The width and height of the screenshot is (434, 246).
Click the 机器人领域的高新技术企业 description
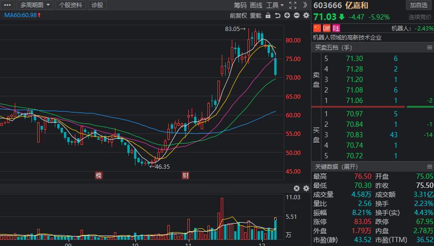(x=347, y=38)
